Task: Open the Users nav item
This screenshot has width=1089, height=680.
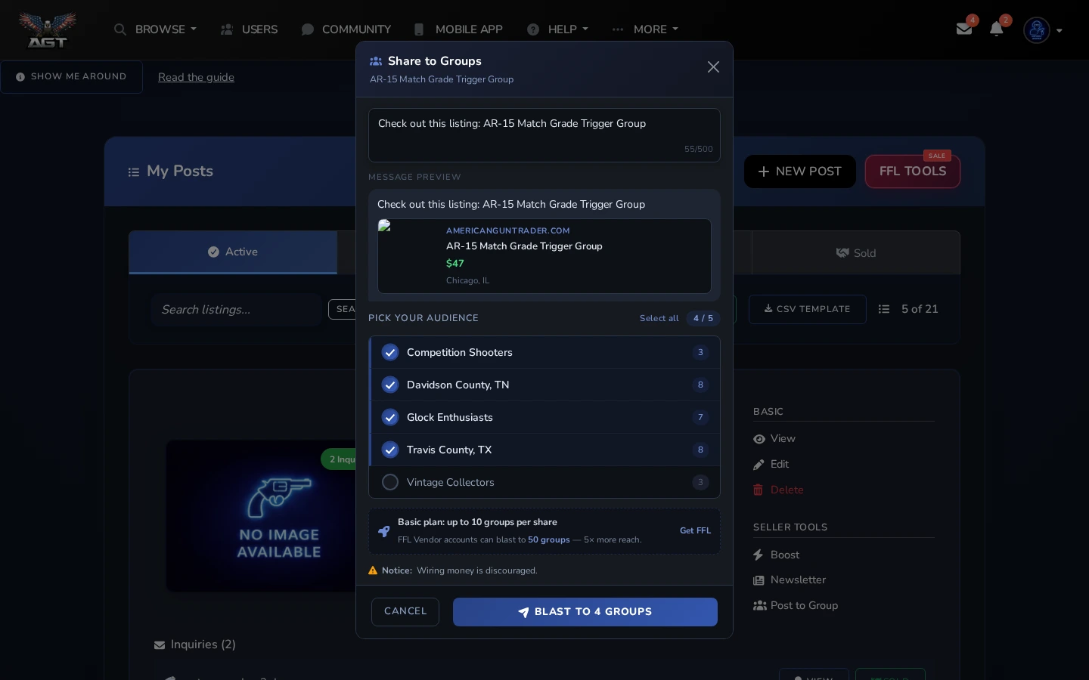Action: coord(249,29)
